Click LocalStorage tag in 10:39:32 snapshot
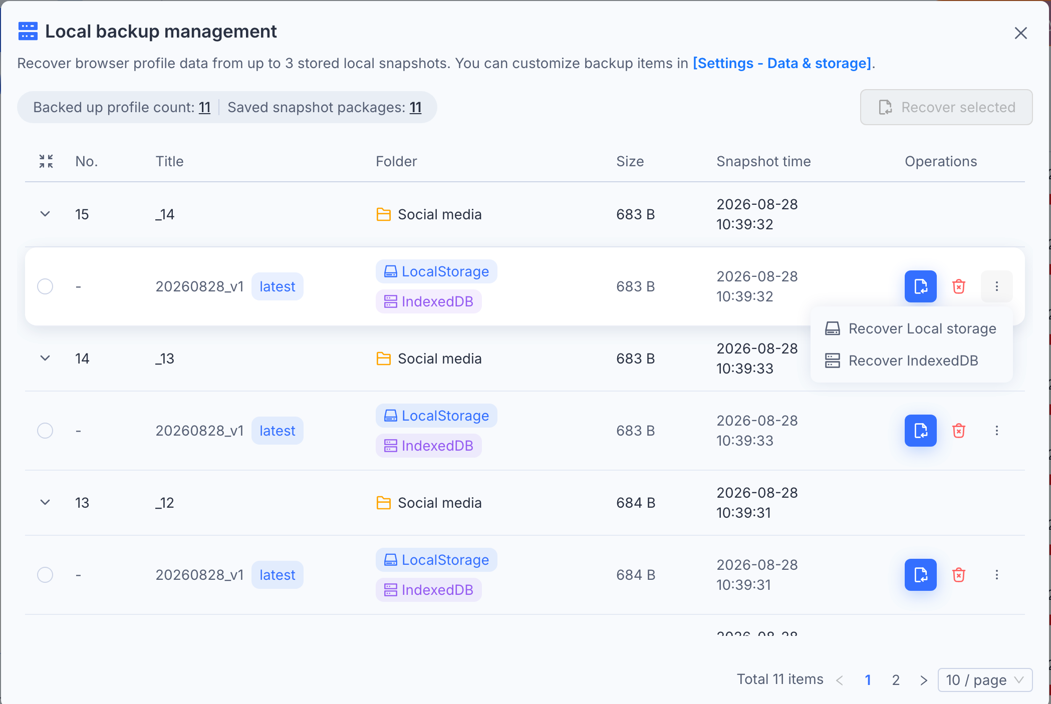This screenshot has height=704, width=1051. 436,271
